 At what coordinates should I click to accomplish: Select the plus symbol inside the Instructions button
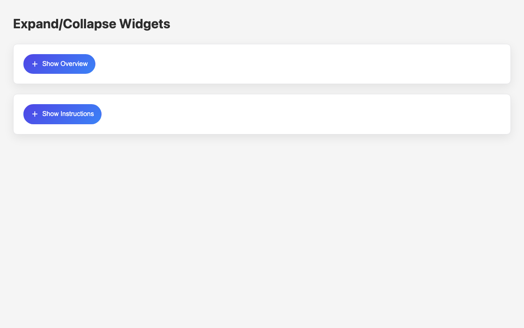tap(35, 114)
